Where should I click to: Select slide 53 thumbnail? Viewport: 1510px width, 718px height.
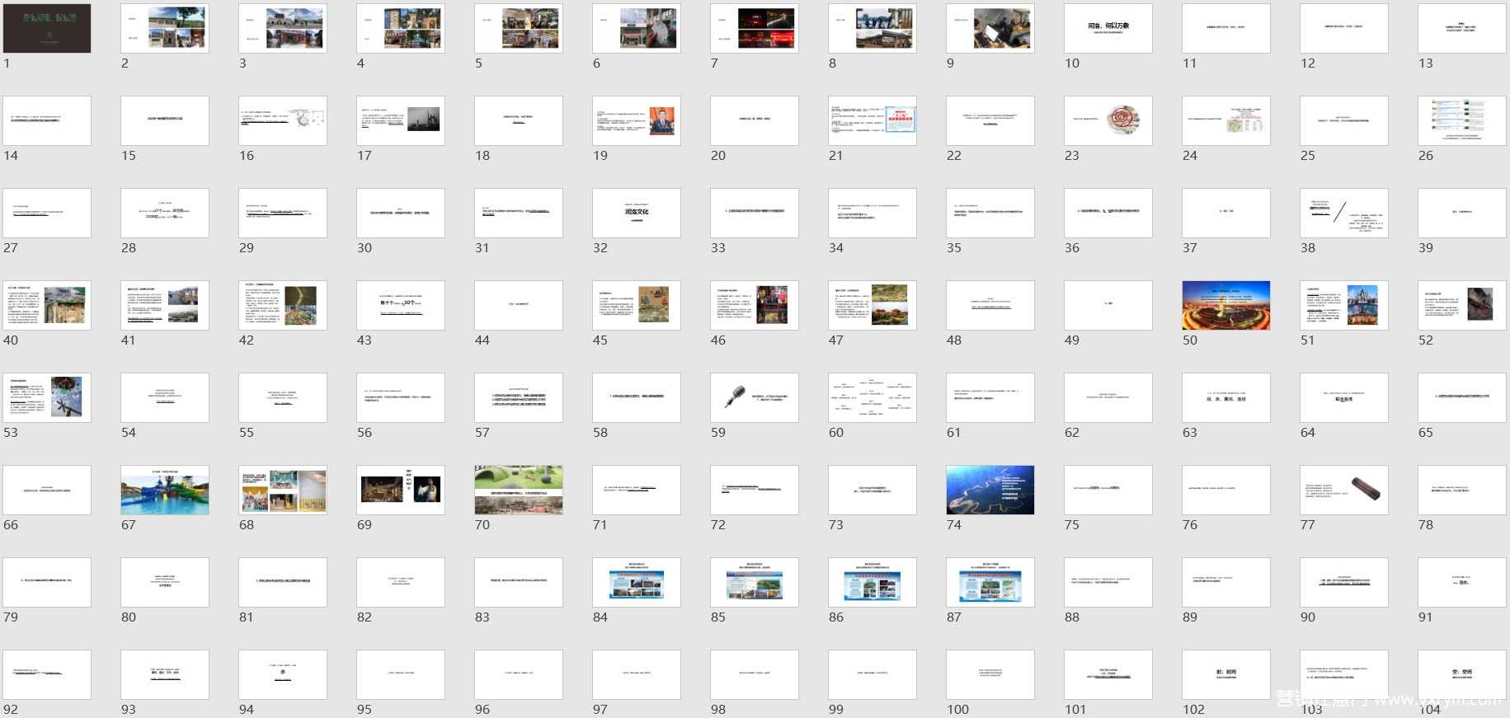pos(47,397)
